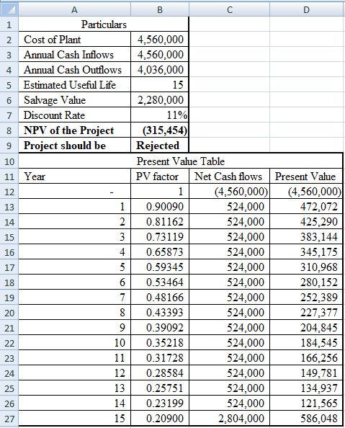Select the present value 280,152
The width and height of the screenshot is (345, 428).
point(306,282)
